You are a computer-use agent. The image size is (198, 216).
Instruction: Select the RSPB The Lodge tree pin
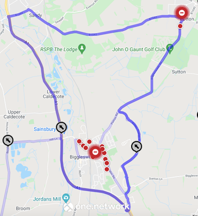coord(82,49)
